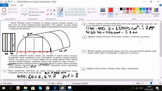Choose the Down arrow shape

point(66,15)
